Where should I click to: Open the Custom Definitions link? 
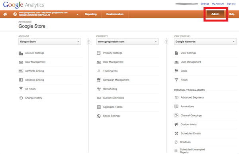(x=114, y=98)
